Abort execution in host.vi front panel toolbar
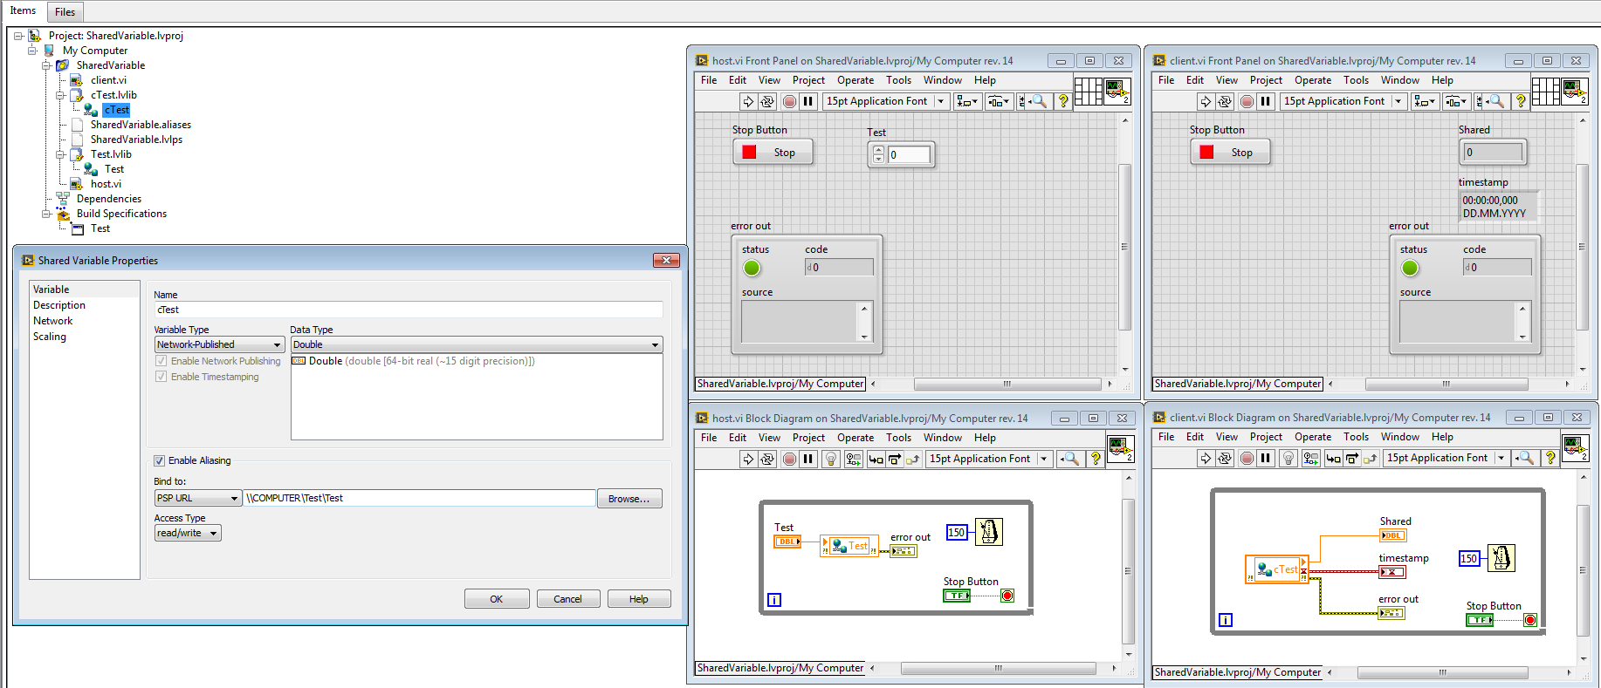This screenshot has width=1601, height=688. [789, 101]
